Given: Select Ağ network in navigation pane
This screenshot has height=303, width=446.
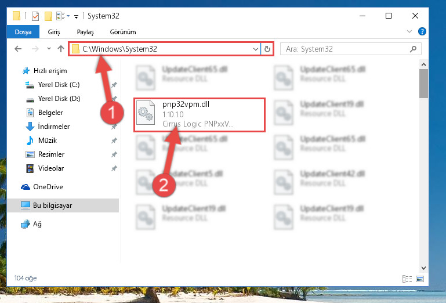Looking at the screenshot, I should click(31, 224).
